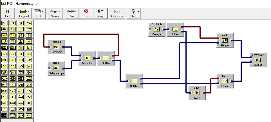271x122 pixels.
Task: Expand the Edit toolbar dropdown arrow
Action: tap(42, 11)
